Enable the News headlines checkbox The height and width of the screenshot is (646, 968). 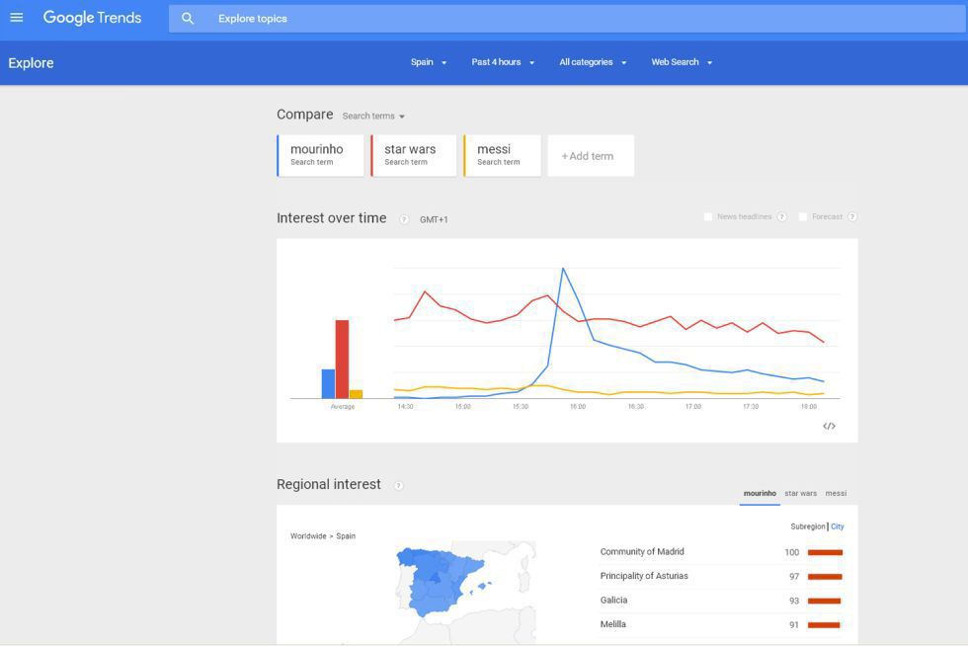pyautogui.click(x=707, y=217)
